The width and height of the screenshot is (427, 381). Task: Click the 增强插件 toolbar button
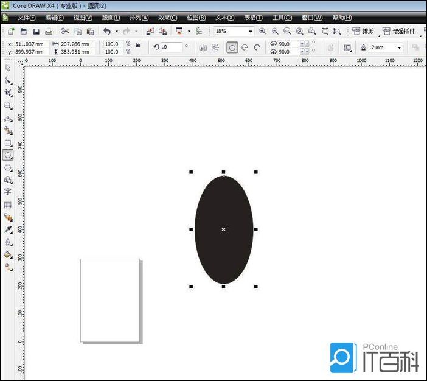(x=399, y=31)
